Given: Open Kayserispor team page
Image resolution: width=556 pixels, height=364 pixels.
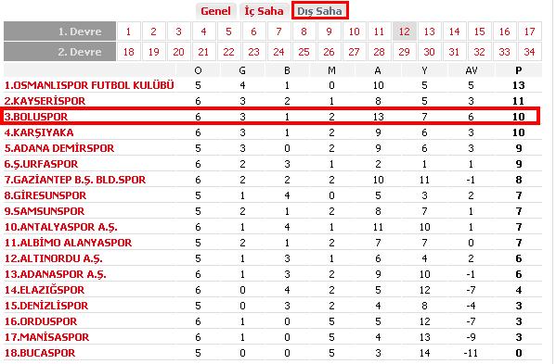Looking at the screenshot, I should [x=45, y=101].
